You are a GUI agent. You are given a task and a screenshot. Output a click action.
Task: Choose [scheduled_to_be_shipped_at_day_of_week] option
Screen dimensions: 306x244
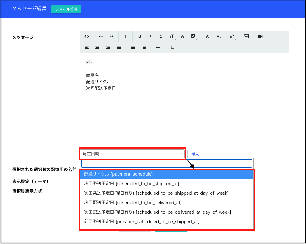[167, 193]
